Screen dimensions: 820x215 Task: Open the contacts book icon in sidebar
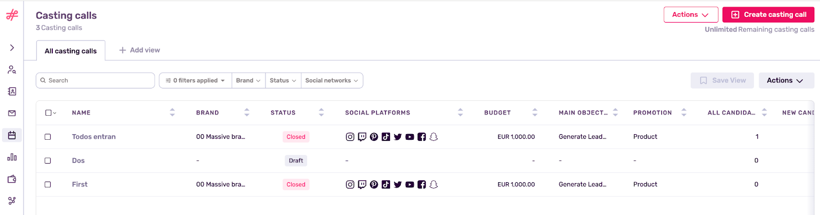pos(12,92)
